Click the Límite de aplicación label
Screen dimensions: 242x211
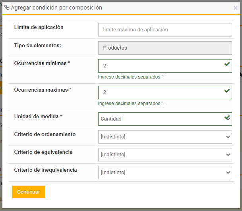click(x=39, y=27)
